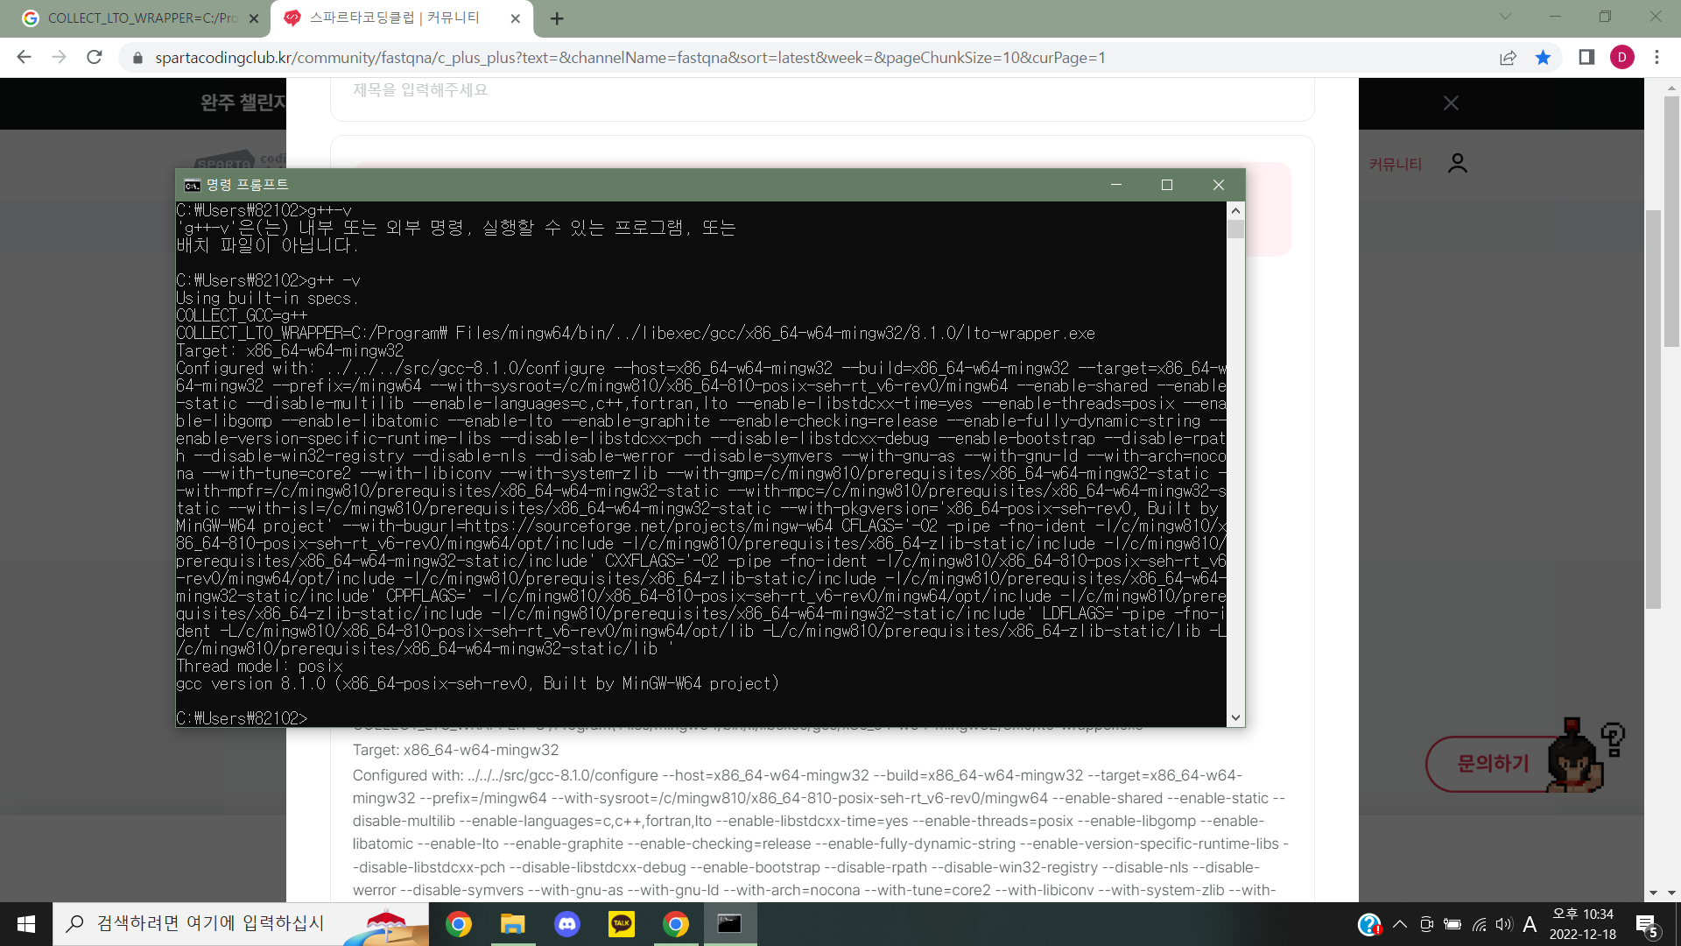Open the Chrome three-dot menu
This screenshot has height=946, width=1681.
pos(1656,58)
